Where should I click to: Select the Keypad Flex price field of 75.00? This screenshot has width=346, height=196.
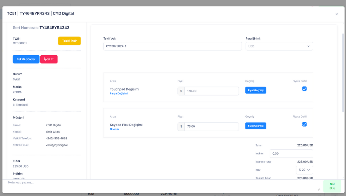click(x=211, y=127)
